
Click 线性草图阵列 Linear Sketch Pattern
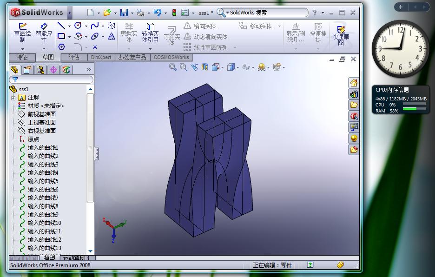[205, 47]
